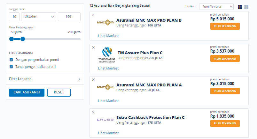The image size is (257, 139).
Task: Uncheck Tanpa pengembalian premi
Action: 11,67
